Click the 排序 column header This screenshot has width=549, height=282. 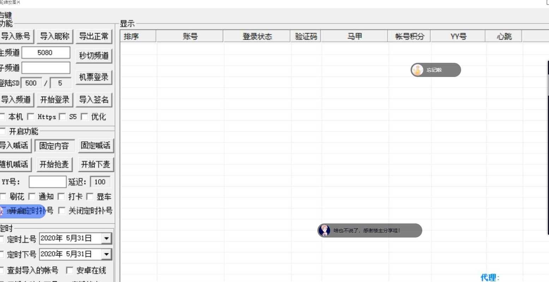coord(138,36)
